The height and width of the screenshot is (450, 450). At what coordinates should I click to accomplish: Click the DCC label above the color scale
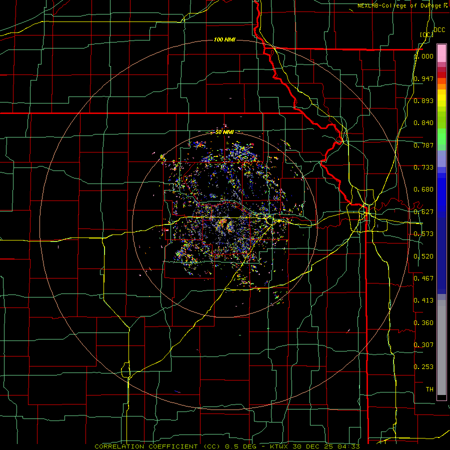pyautogui.click(x=439, y=30)
